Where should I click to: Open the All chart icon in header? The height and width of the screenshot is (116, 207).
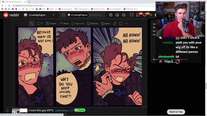pos(117,15)
